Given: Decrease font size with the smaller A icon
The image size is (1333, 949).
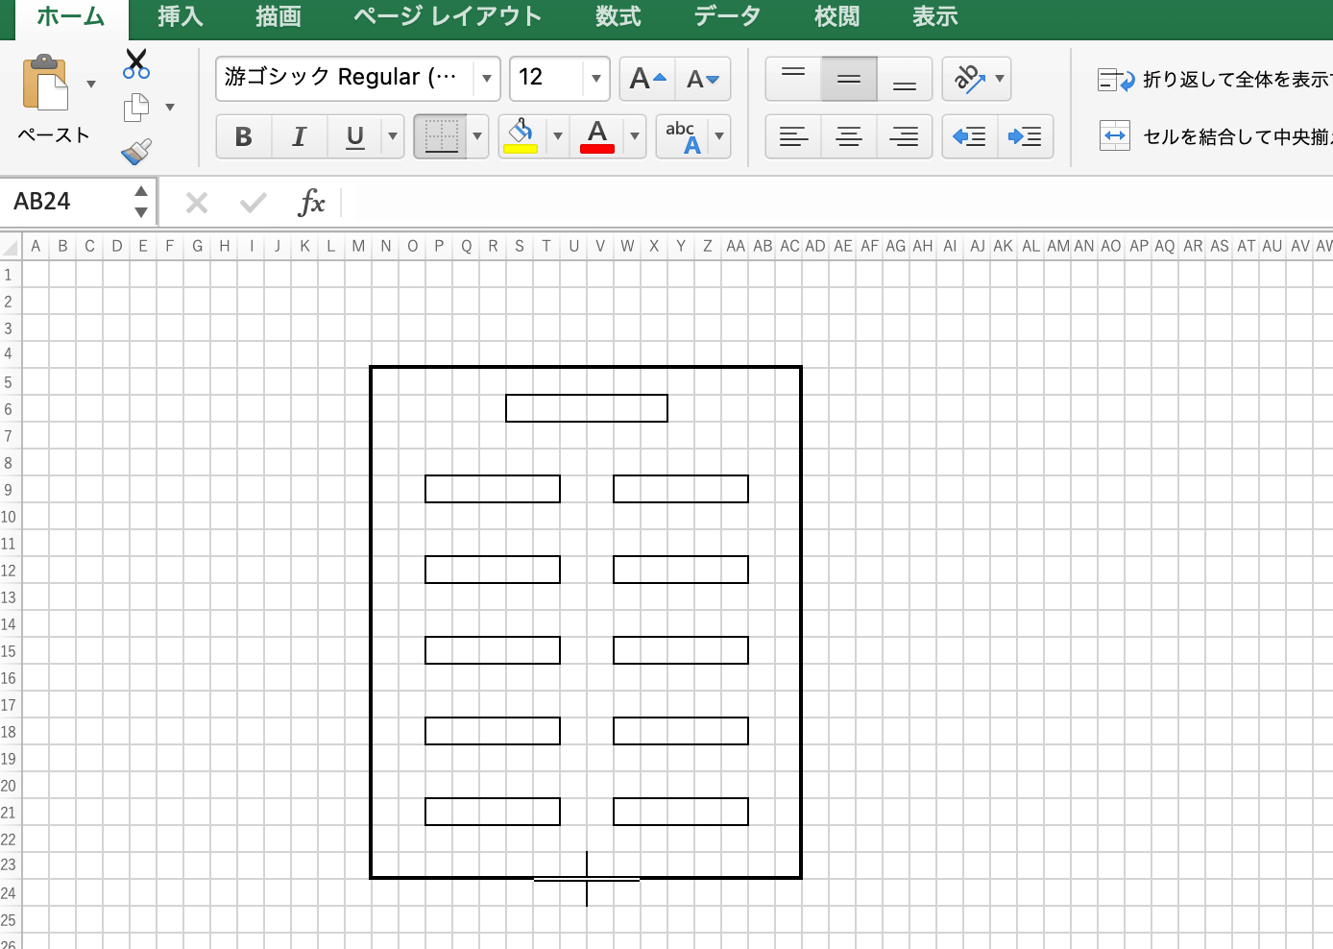Looking at the screenshot, I should click(x=703, y=79).
